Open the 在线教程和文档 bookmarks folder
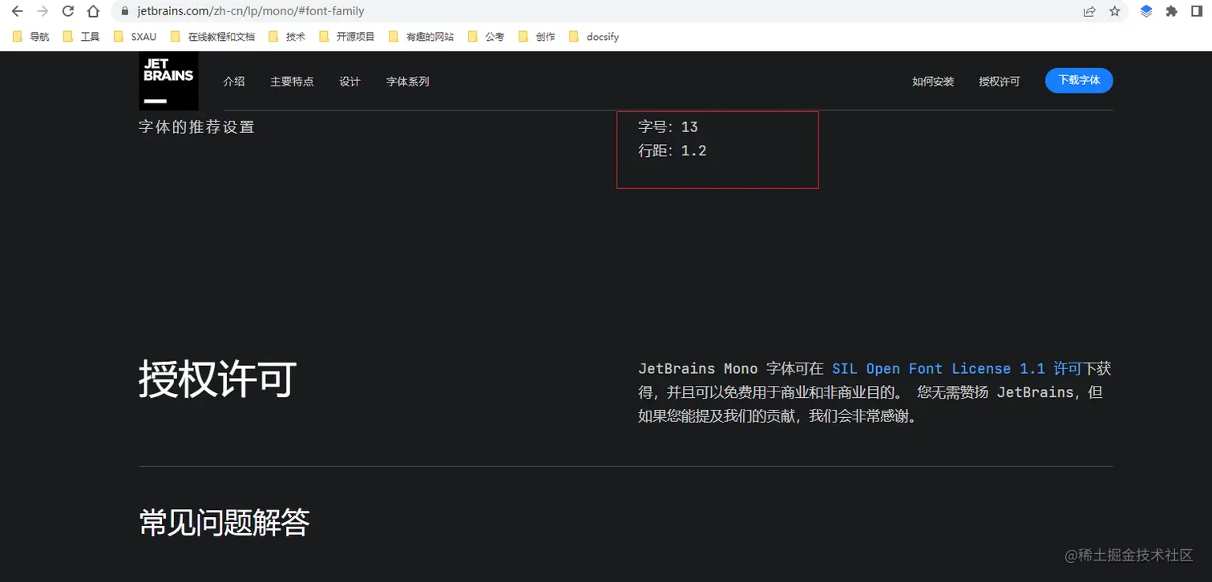This screenshot has width=1212, height=582. tap(213, 37)
